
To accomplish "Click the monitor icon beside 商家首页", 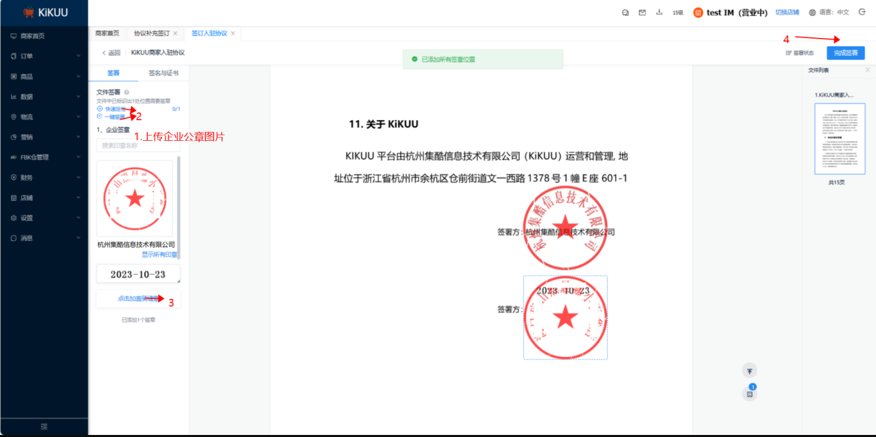I will (x=14, y=36).
